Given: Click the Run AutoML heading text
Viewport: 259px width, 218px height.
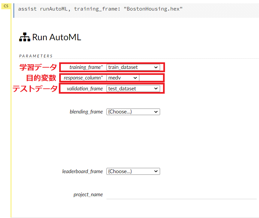Looking at the screenshot, I should [57, 37].
